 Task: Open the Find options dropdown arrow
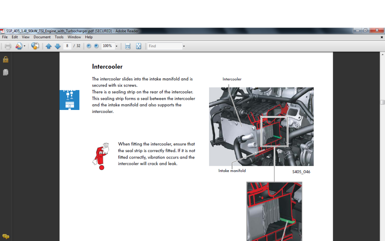(184, 46)
